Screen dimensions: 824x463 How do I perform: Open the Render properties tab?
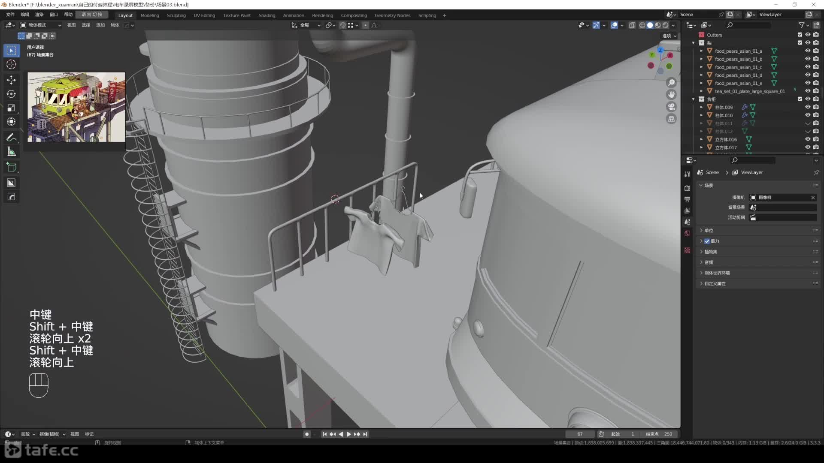tap(688, 188)
